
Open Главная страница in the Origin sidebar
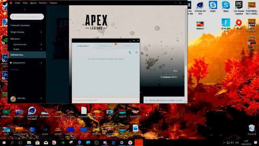[20, 25]
